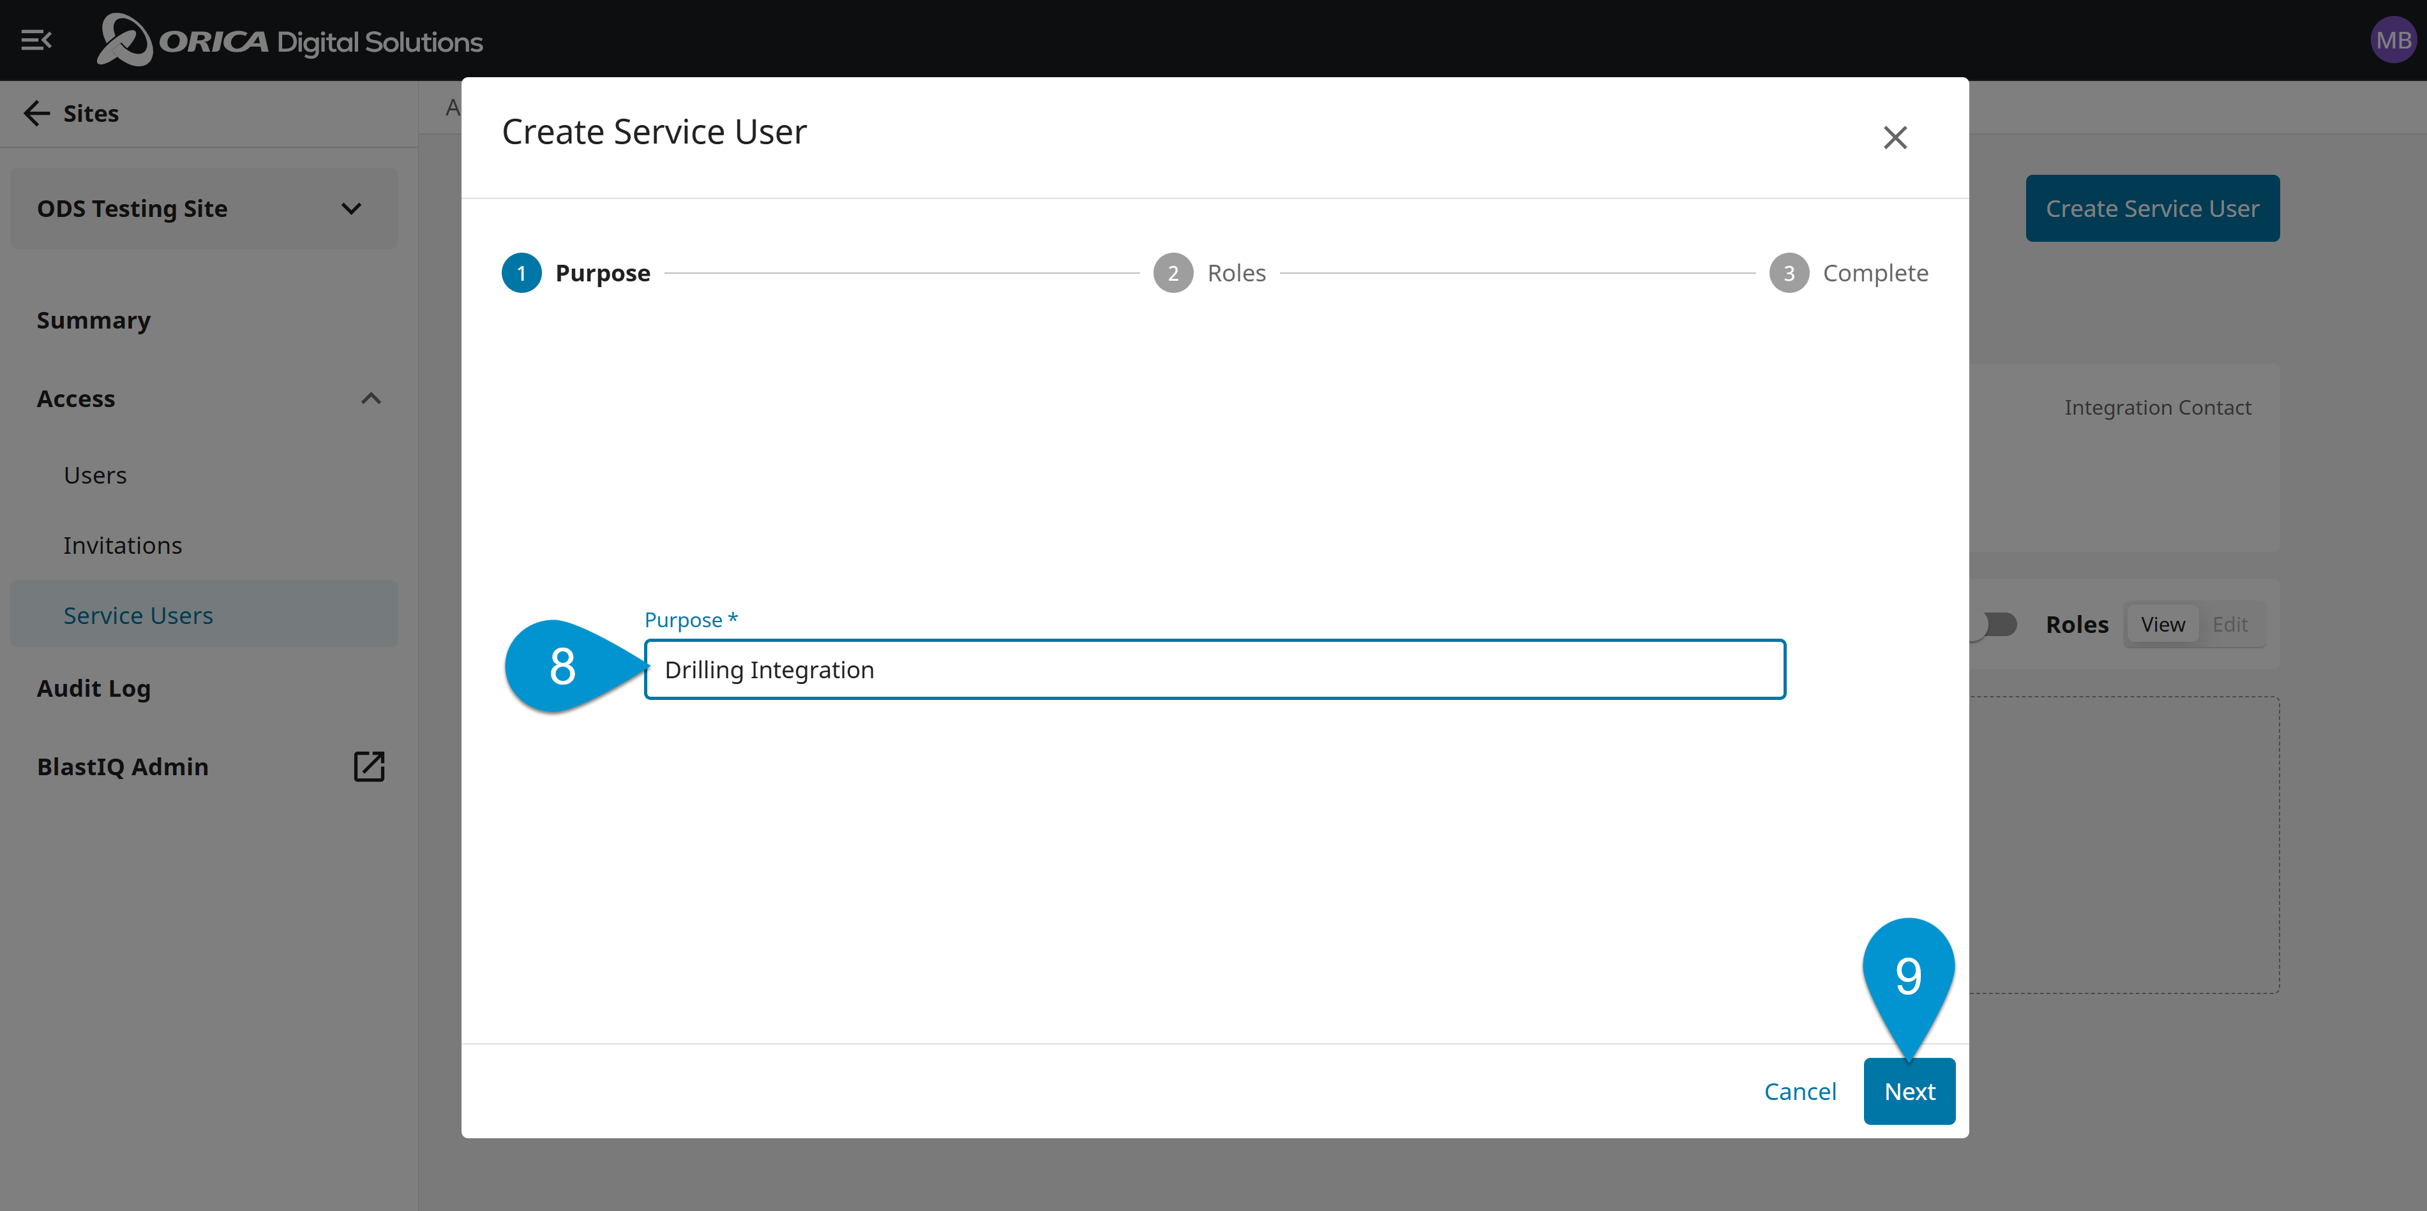Click the Purpose step 1 indicator
This screenshot has width=2427, height=1211.
coord(521,273)
